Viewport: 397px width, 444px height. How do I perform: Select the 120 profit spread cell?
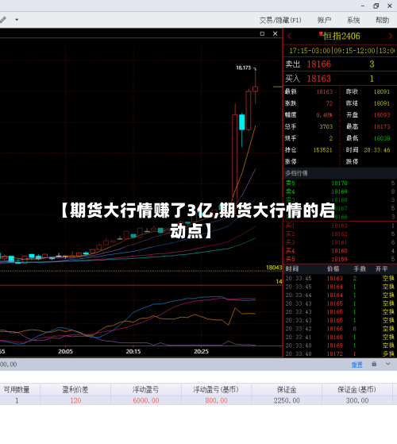click(x=75, y=400)
